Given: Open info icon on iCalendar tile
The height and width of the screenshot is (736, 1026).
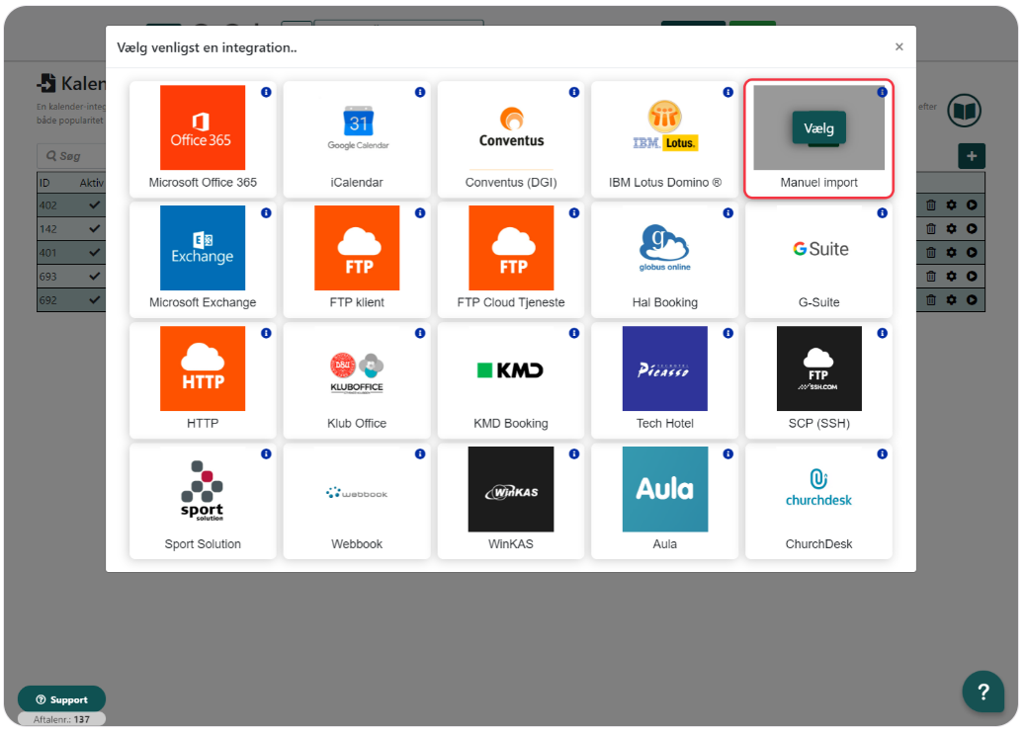Looking at the screenshot, I should (x=420, y=92).
